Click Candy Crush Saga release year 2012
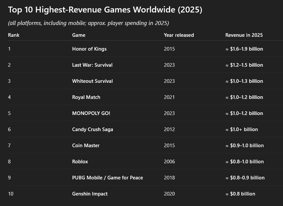This screenshot has height=206, width=283. click(x=169, y=129)
